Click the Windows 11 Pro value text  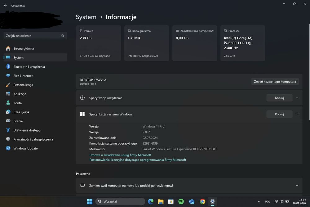pos(153,126)
